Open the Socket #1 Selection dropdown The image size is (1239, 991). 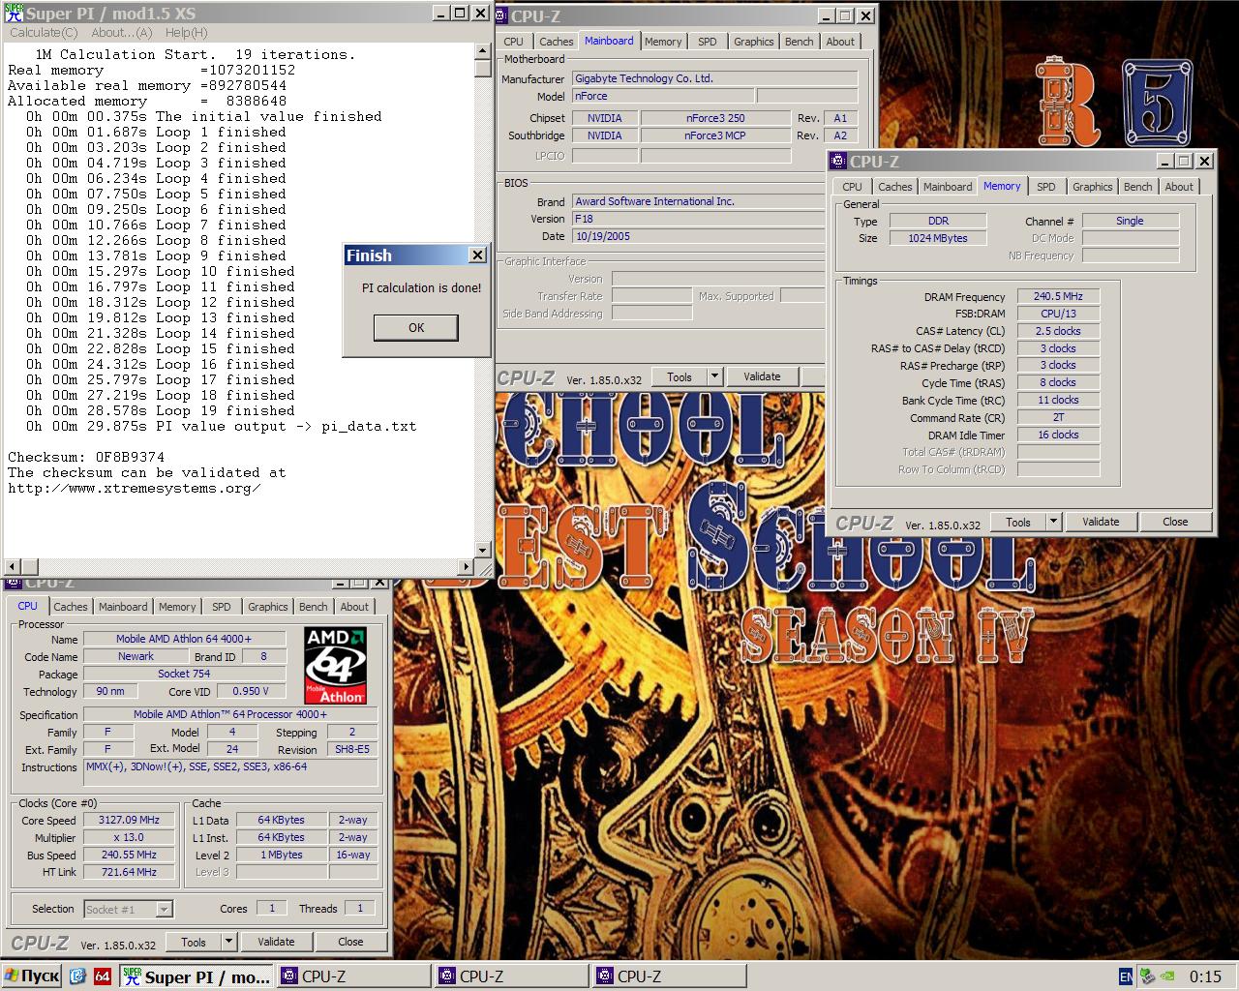click(x=128, y=910)
